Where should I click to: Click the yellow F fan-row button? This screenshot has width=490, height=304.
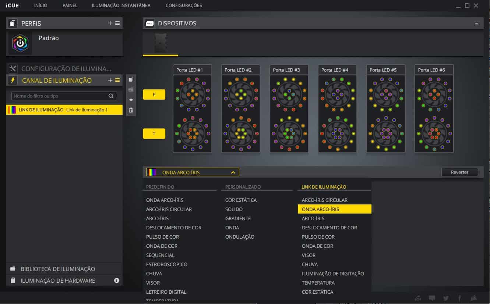[154, 94]
